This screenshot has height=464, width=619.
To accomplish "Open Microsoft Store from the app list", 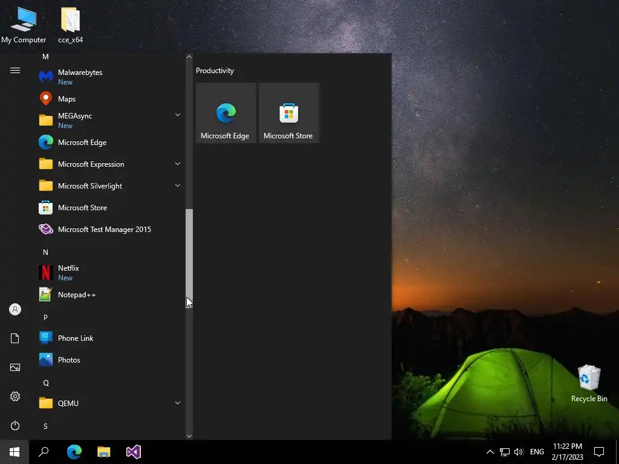I will [x=110, y=207].
